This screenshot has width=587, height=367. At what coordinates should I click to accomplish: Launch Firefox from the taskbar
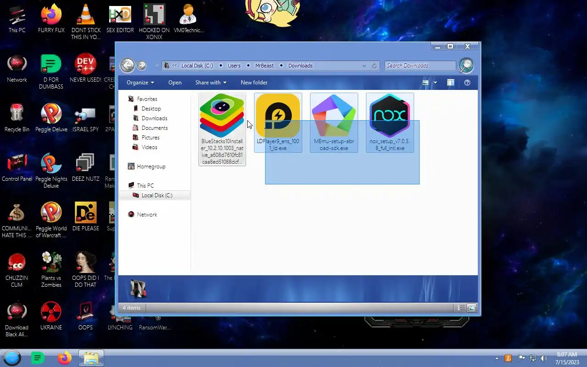click(x=65, y=358)
